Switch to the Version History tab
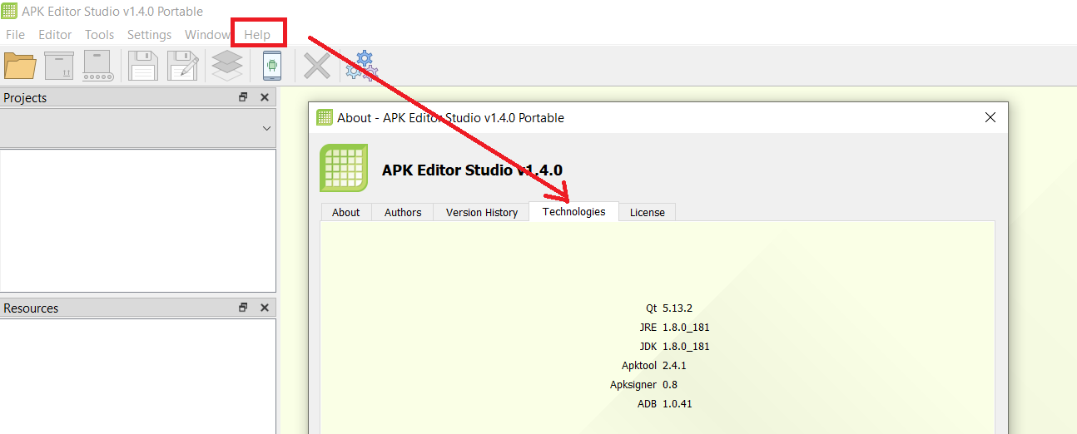The width and height of the screenshot is (1077, 434). (x=482, y=212)
